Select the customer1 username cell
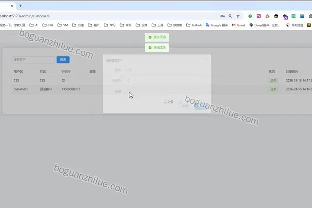The width and height of the screenshot is (312, 208). tap(21, 89)
